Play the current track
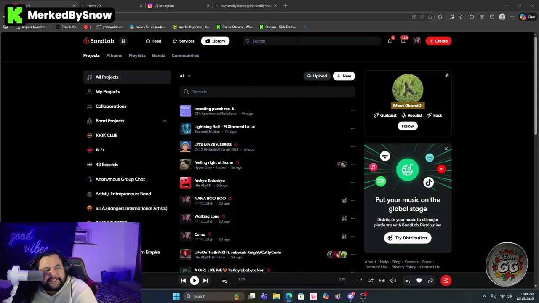539x303 pixels. coord(194,281)
